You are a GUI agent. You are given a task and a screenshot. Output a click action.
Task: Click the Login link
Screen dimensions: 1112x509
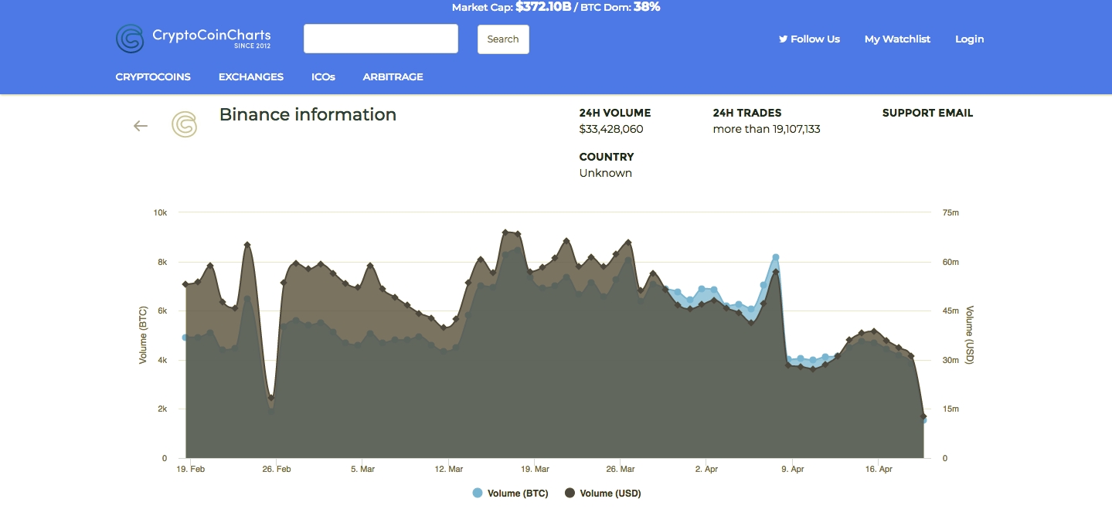pos(970,39)
